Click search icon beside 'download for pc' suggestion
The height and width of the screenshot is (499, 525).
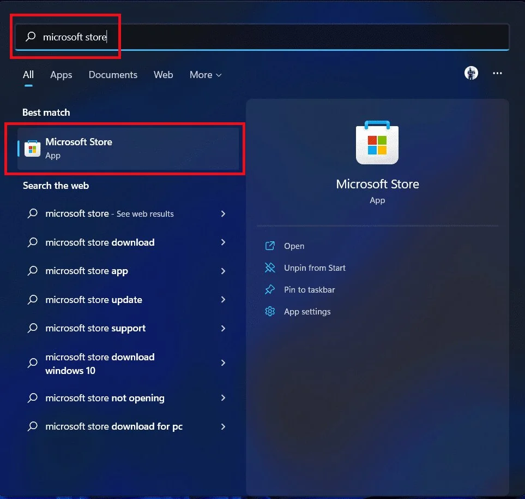[33, 426]
